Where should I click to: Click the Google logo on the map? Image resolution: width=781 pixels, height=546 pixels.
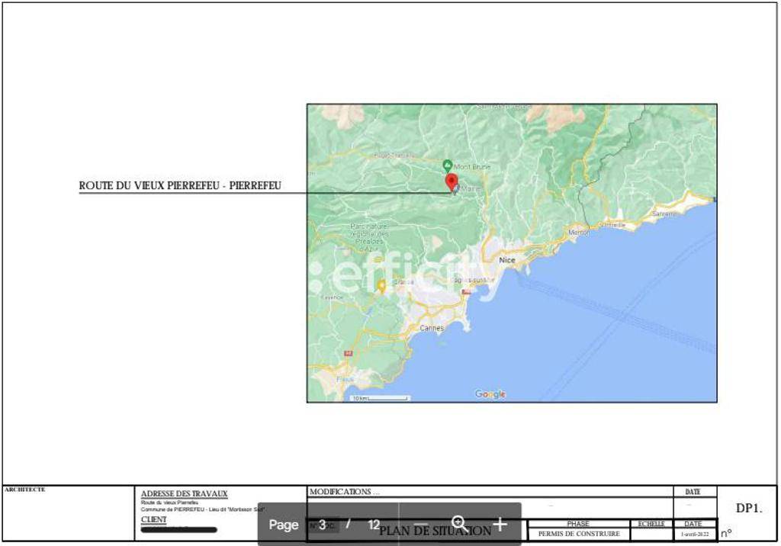pyautogui.click(x=490, y=394)
